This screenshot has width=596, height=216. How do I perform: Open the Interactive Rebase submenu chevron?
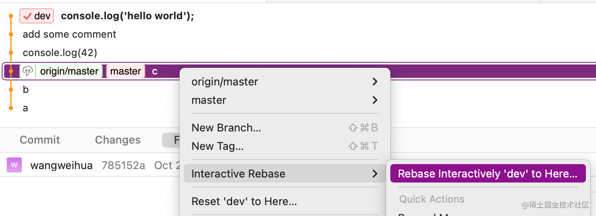pos(375,174)
